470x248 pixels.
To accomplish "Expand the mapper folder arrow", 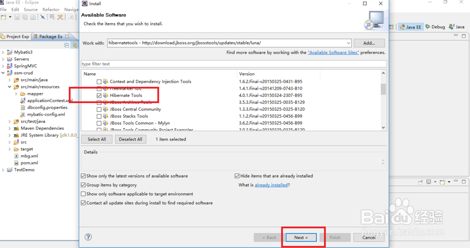I will (x=16, y=94).
